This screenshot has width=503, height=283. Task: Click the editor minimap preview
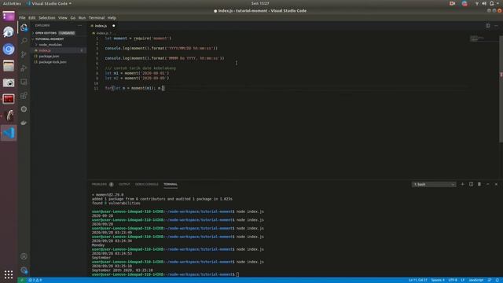[477, 39]
